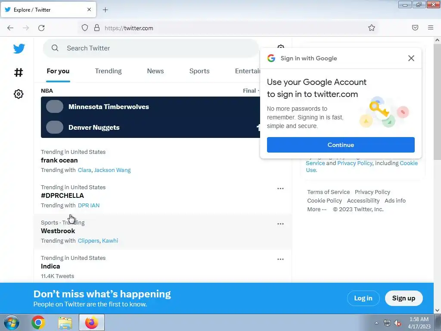Open Terms of Service footer link
This screenshot has width=441, height=331.
328,192
